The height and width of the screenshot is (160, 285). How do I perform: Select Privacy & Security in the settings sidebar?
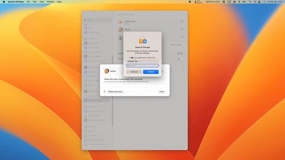pos(94,61)
